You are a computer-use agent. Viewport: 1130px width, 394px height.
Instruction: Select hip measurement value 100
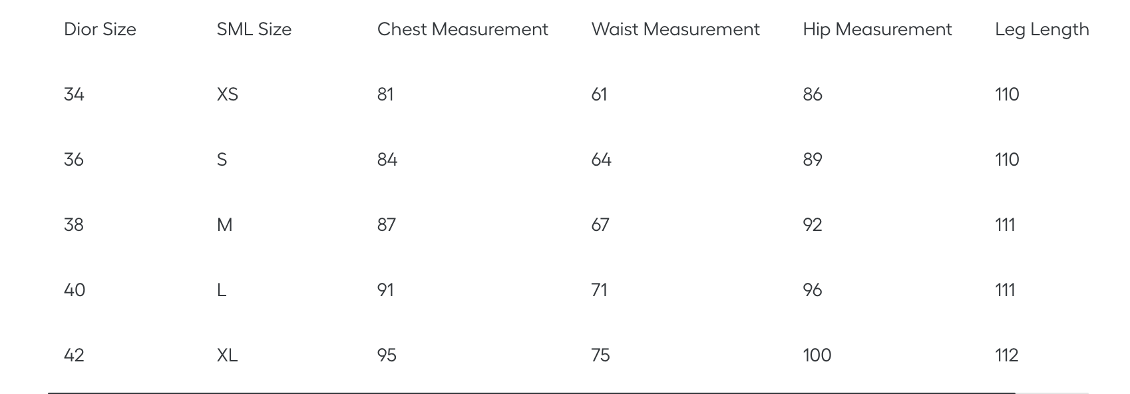pyautogui.click(x=817, y=355)
